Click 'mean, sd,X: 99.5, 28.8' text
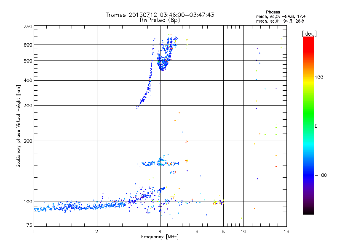Viewport: 337px width, 252px height. tap(280, 21)
